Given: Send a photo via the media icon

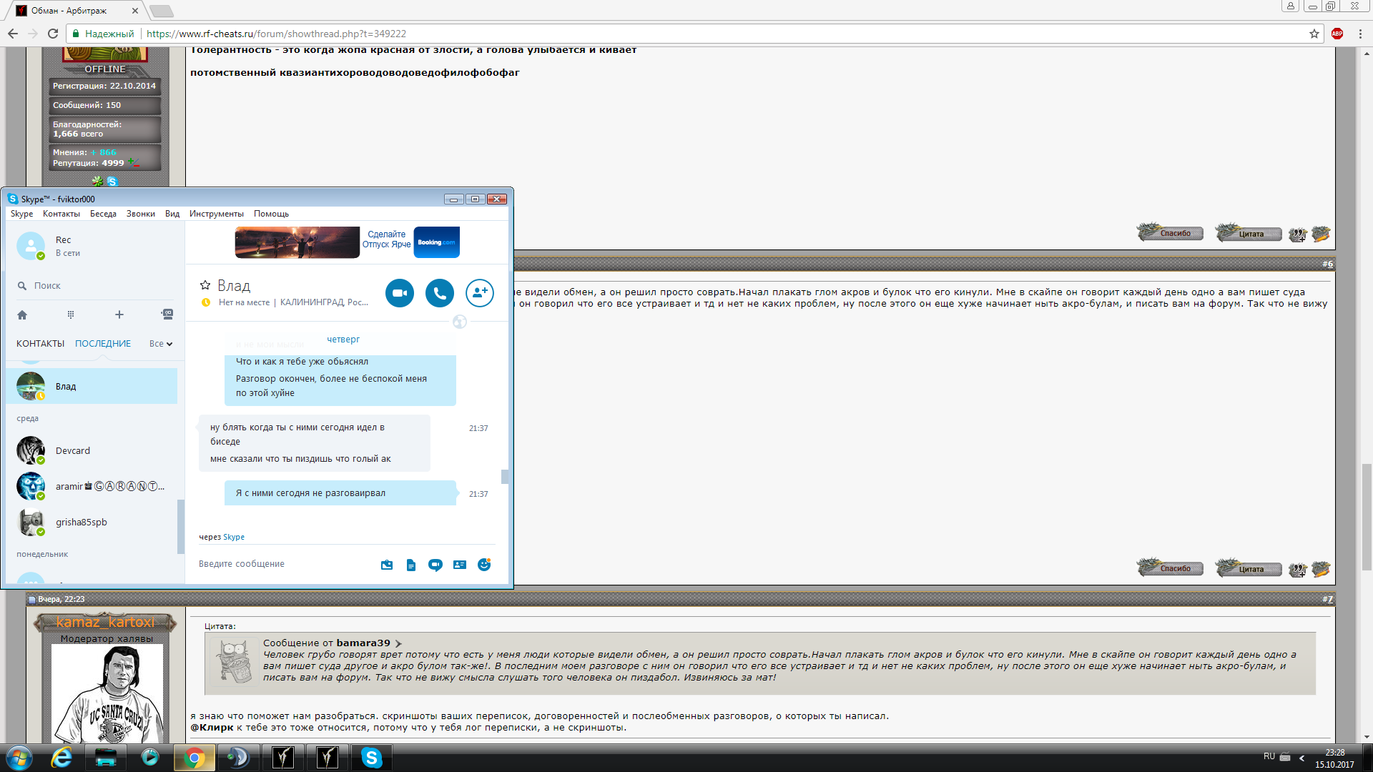Looking at the screenshot, I should click(387, 565).
